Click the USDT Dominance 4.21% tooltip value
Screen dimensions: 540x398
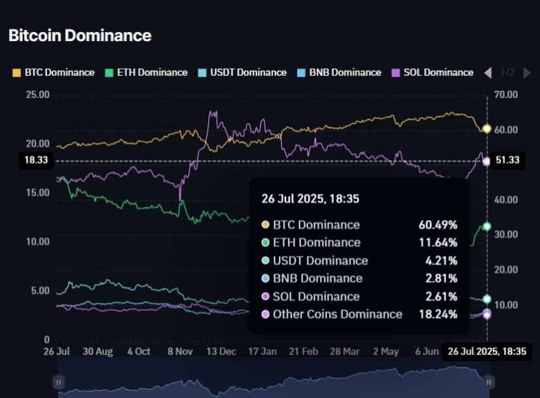click(441, 261)
